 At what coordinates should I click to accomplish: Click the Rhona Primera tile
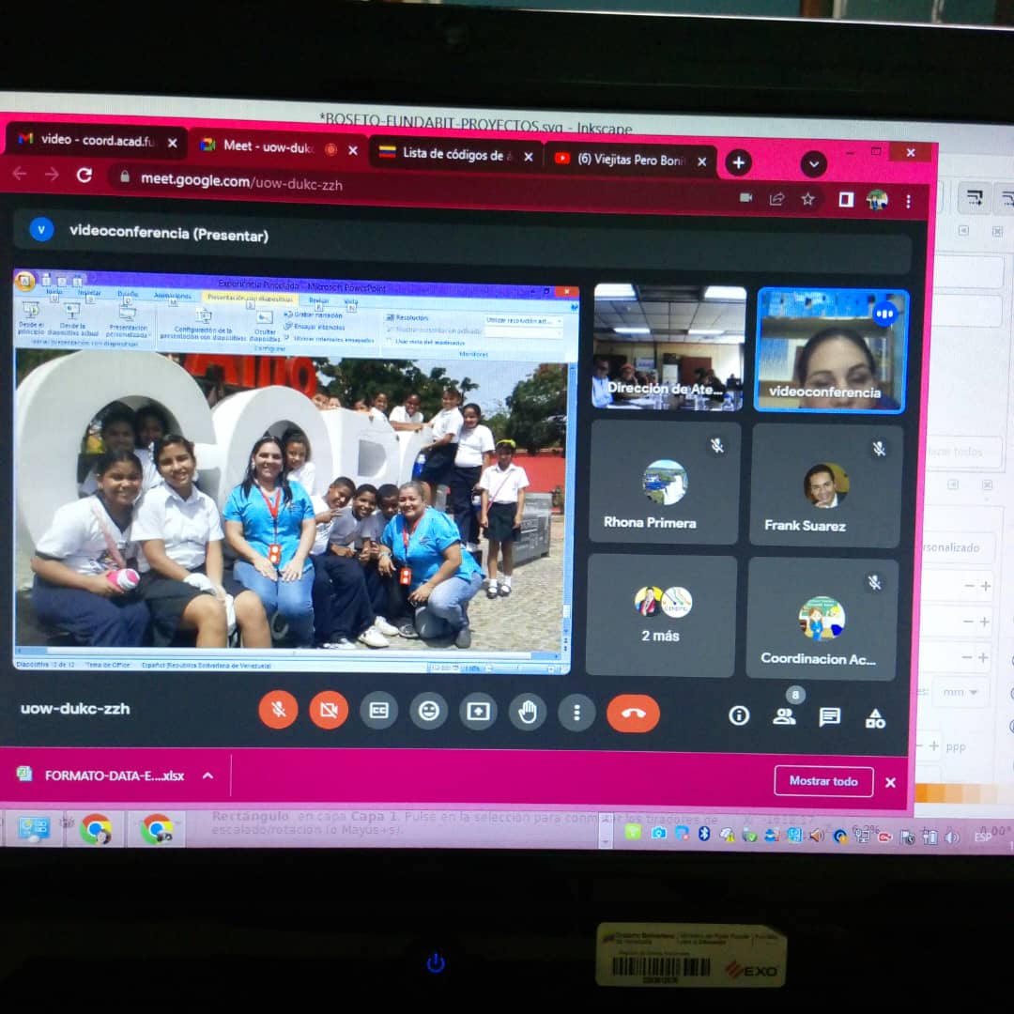tap(664, 482)
